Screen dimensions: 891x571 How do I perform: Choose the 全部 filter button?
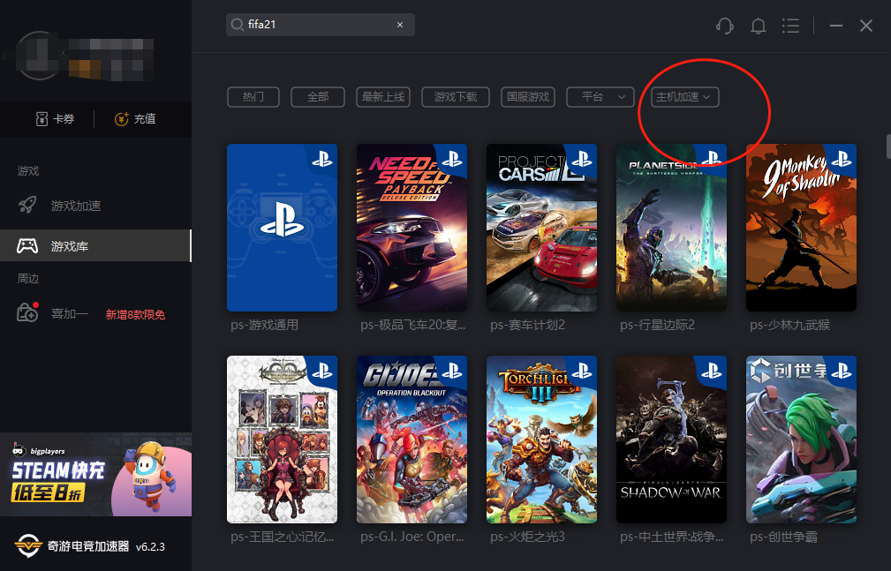(318, 96)
